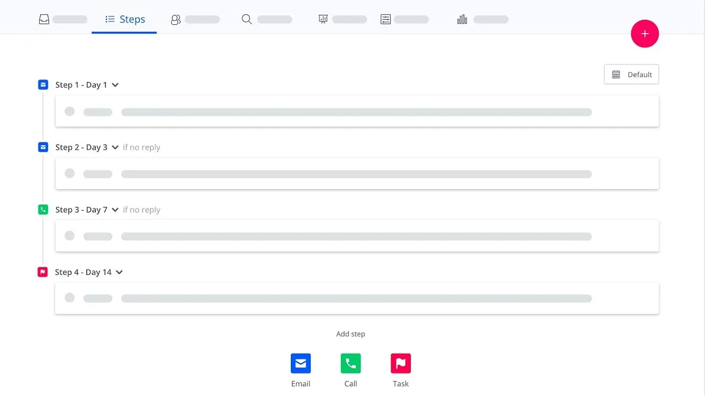705x396 pixels.
Task: Open the bar chart analytics icon
Action: pos(462,19)
